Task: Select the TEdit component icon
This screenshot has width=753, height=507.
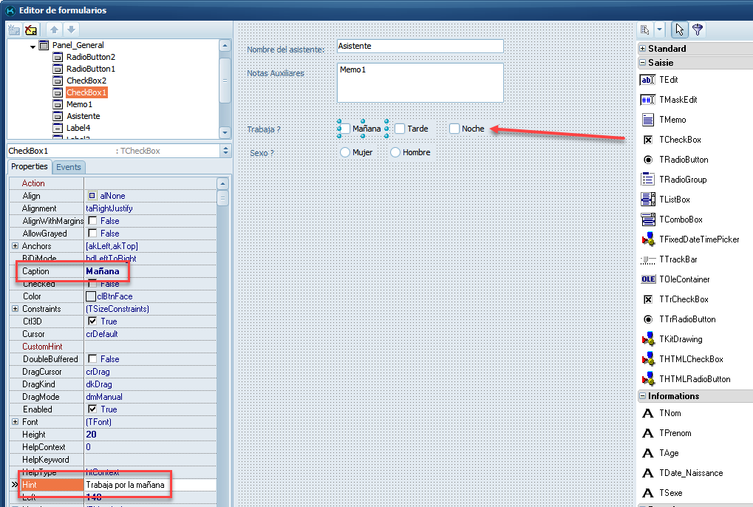Action: click(x=648, y=80)
